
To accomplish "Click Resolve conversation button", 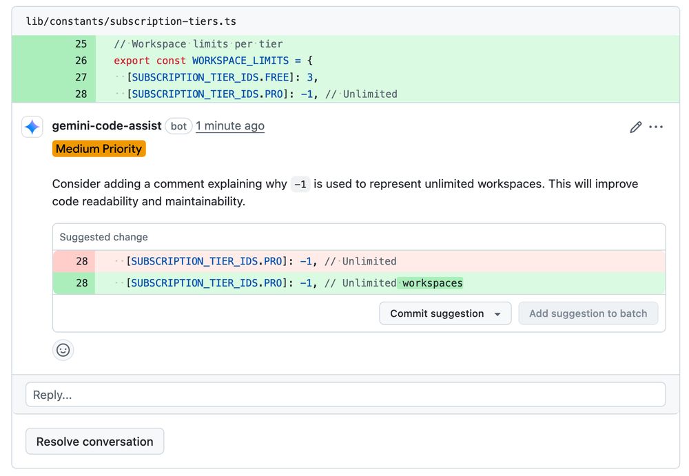I will [95, 442].
